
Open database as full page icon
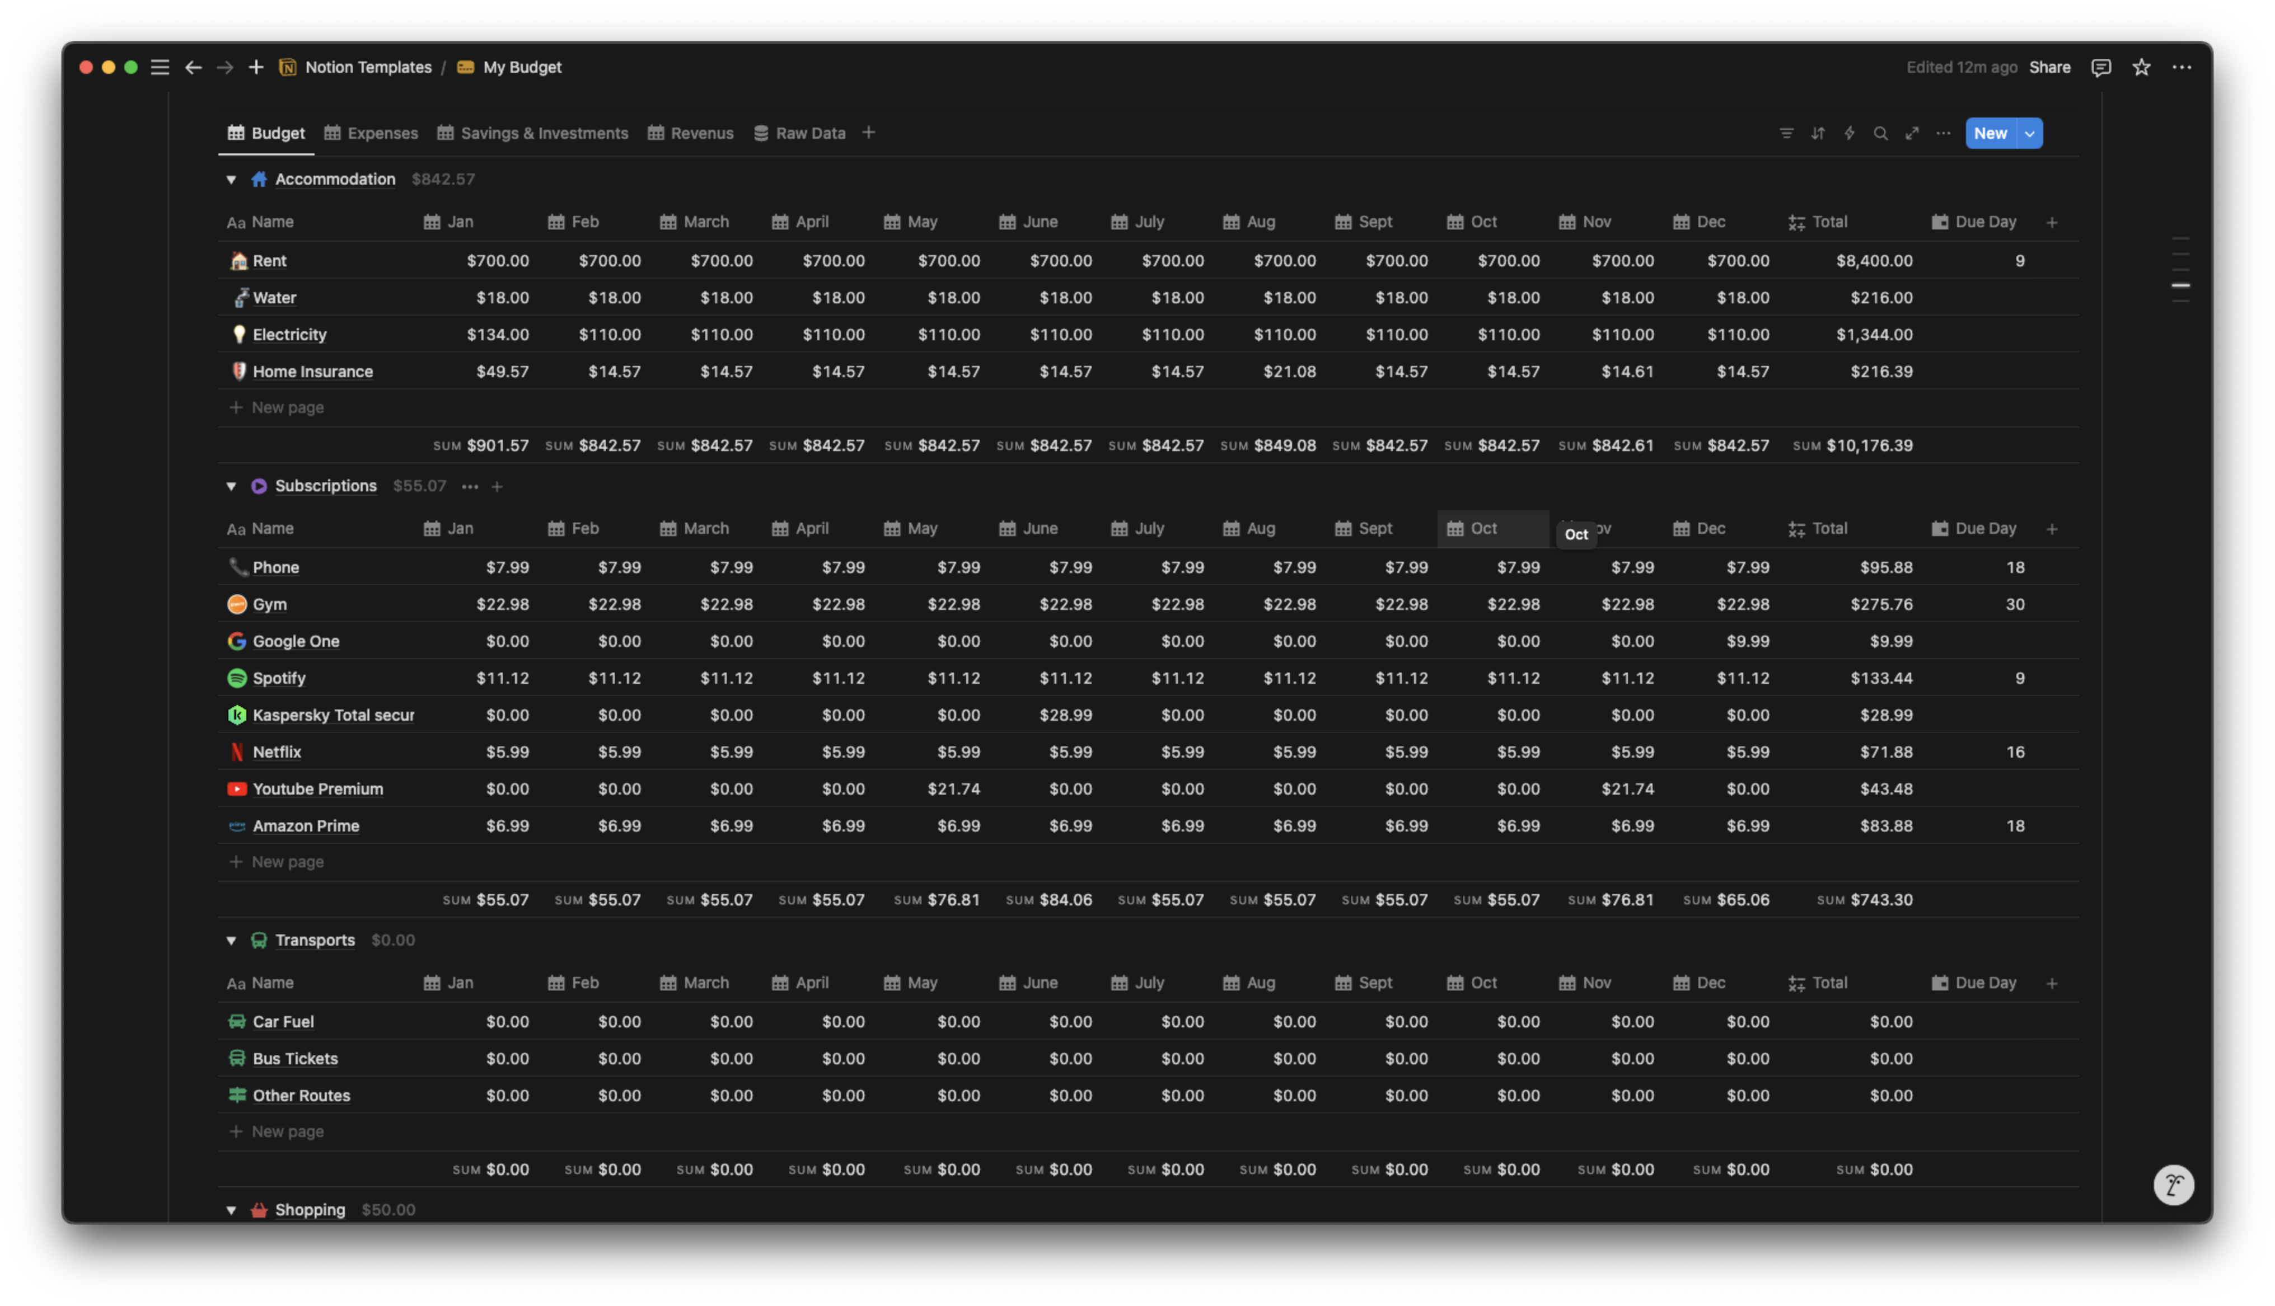click(x=1912, y=133)
